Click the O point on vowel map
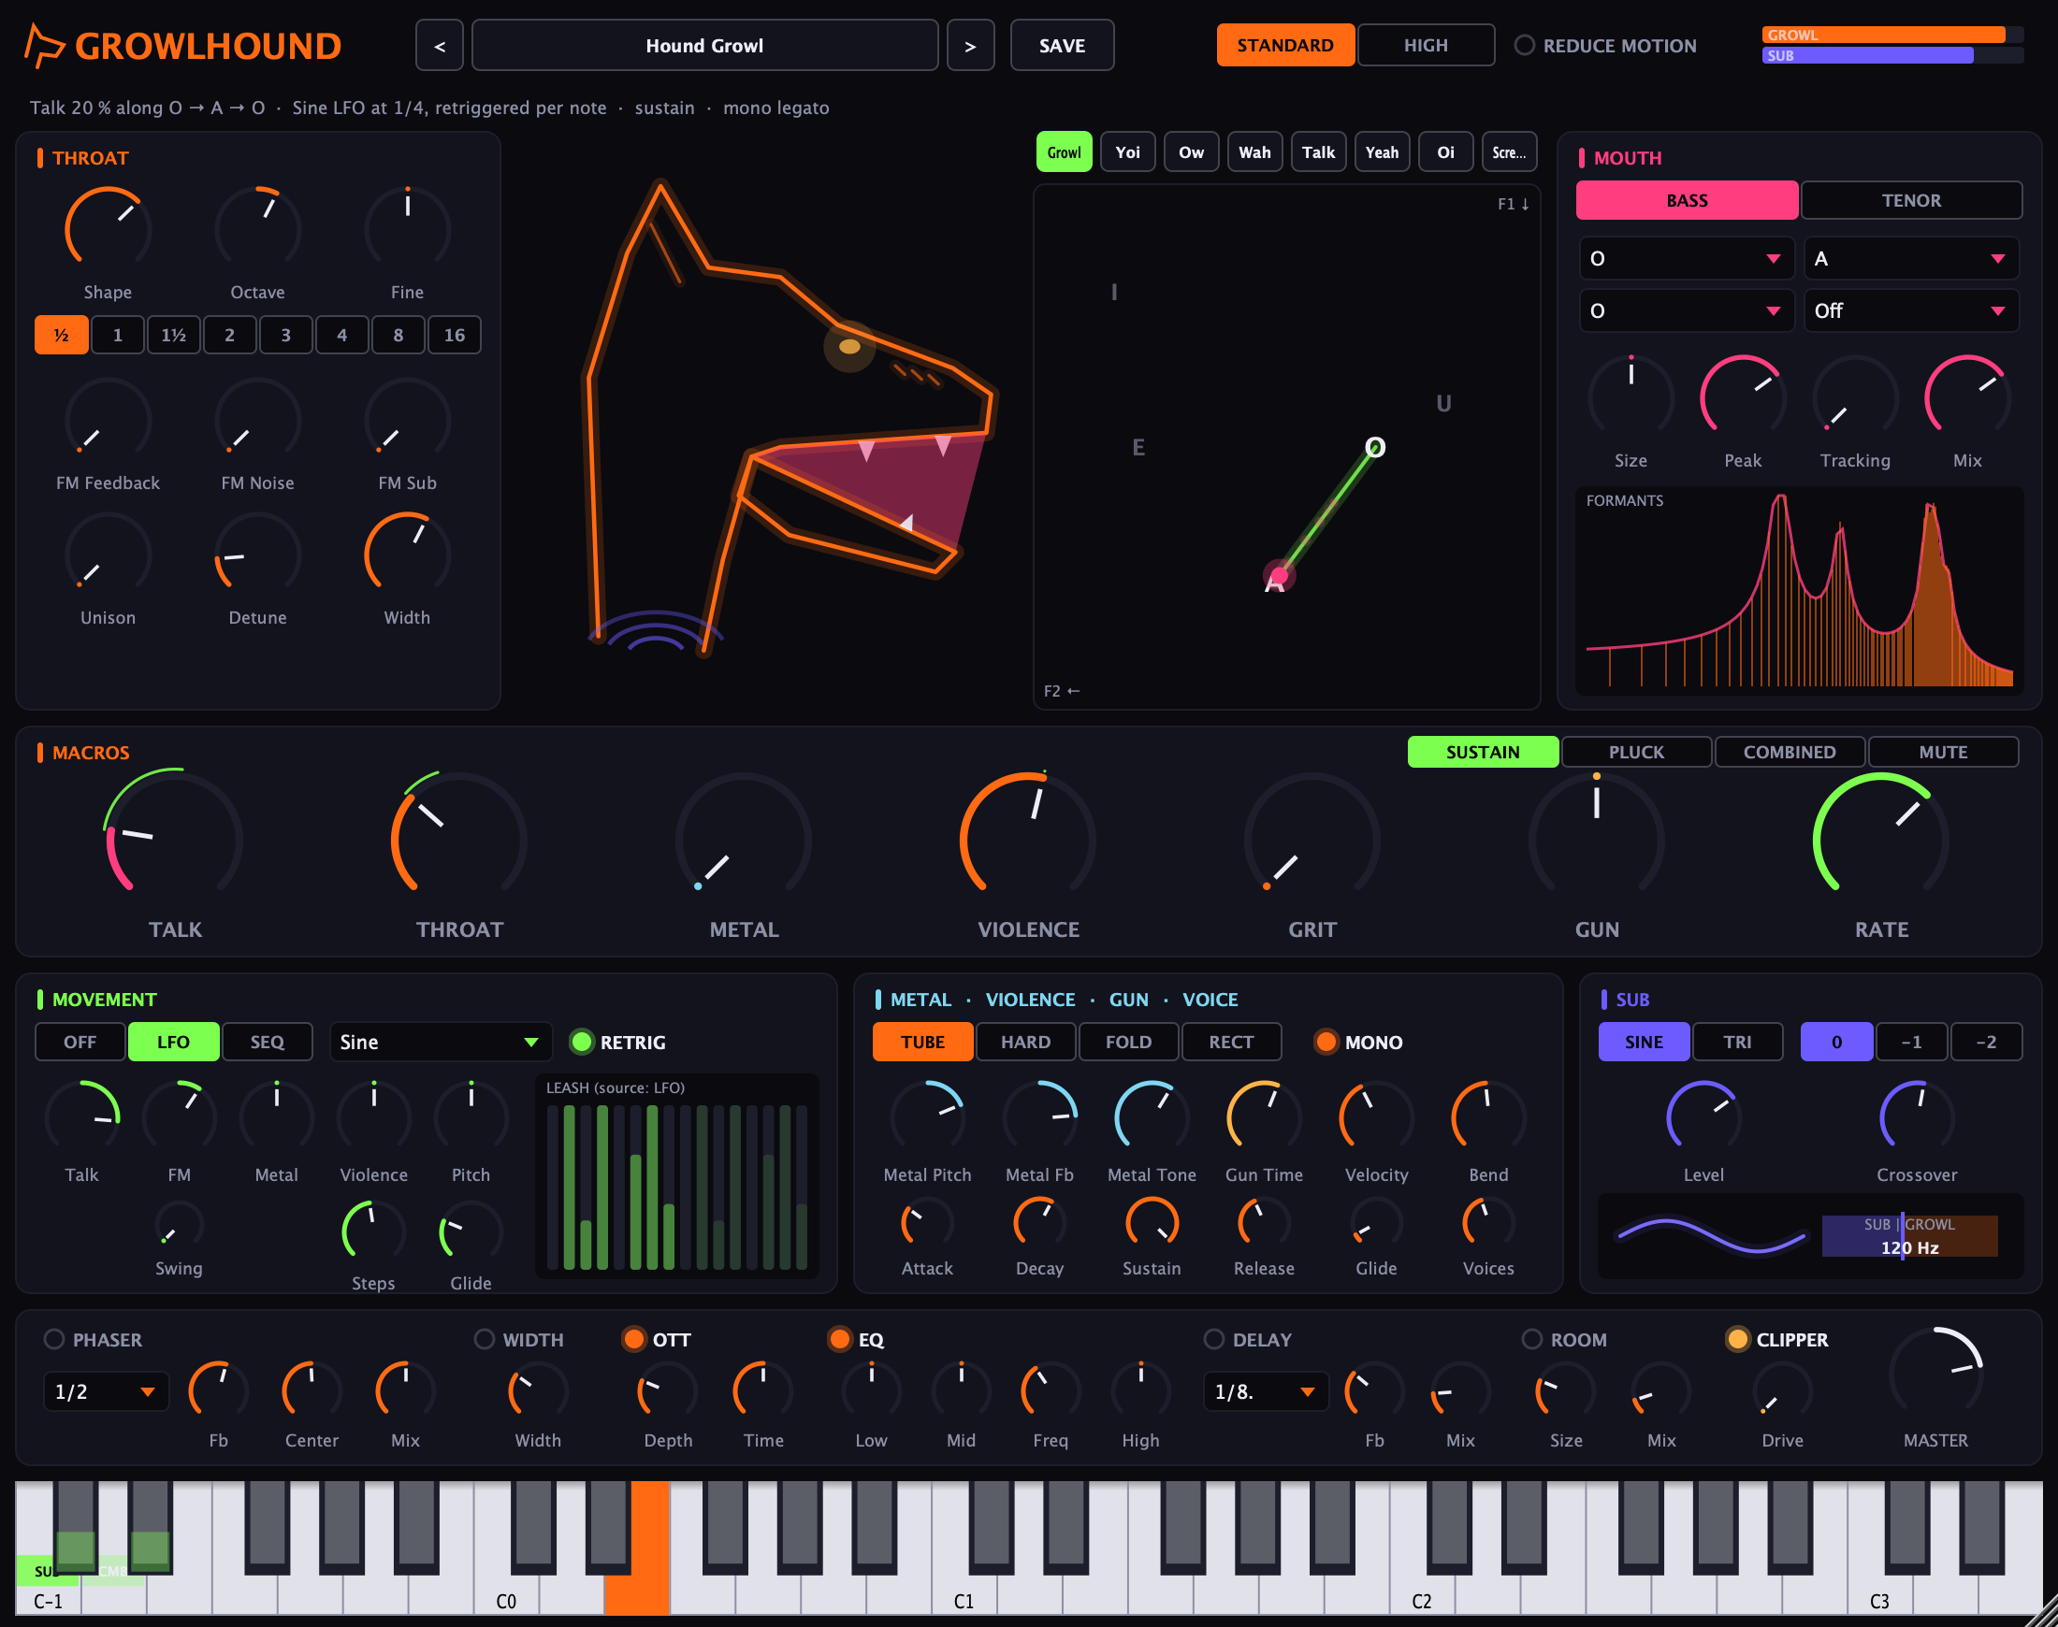 (1375, 447)
